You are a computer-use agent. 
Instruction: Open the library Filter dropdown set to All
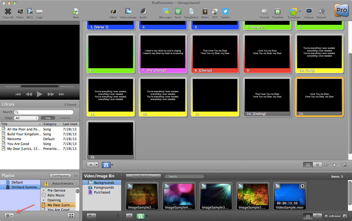[x=26, y=118]
